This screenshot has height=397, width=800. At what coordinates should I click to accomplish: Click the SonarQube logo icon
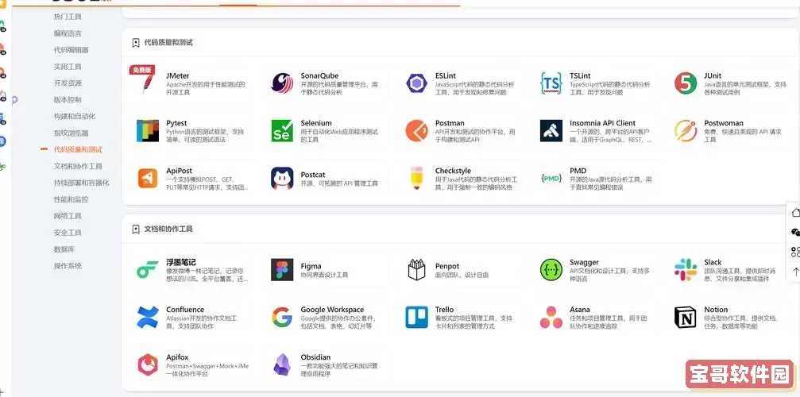coord(282,83)
